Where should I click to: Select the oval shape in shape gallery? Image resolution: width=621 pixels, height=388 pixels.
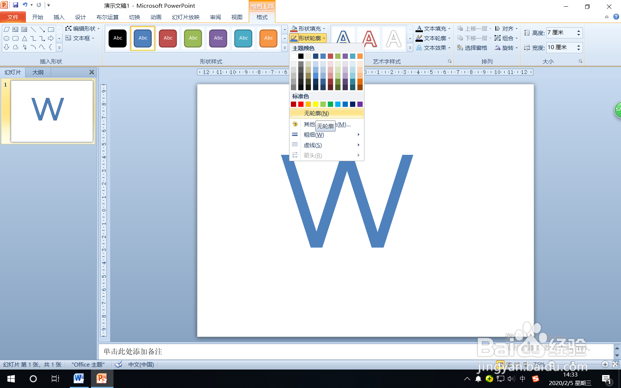6,38
